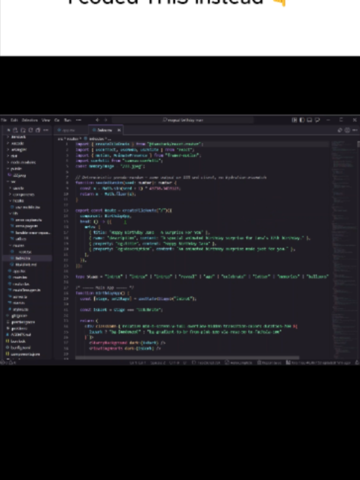The image size is (360, 480).
Task: Click the routes breadcrumb segment
Action: click(x=72, y=139)
